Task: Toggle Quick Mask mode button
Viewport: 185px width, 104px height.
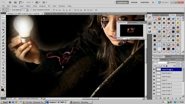Action: [3, 94]
